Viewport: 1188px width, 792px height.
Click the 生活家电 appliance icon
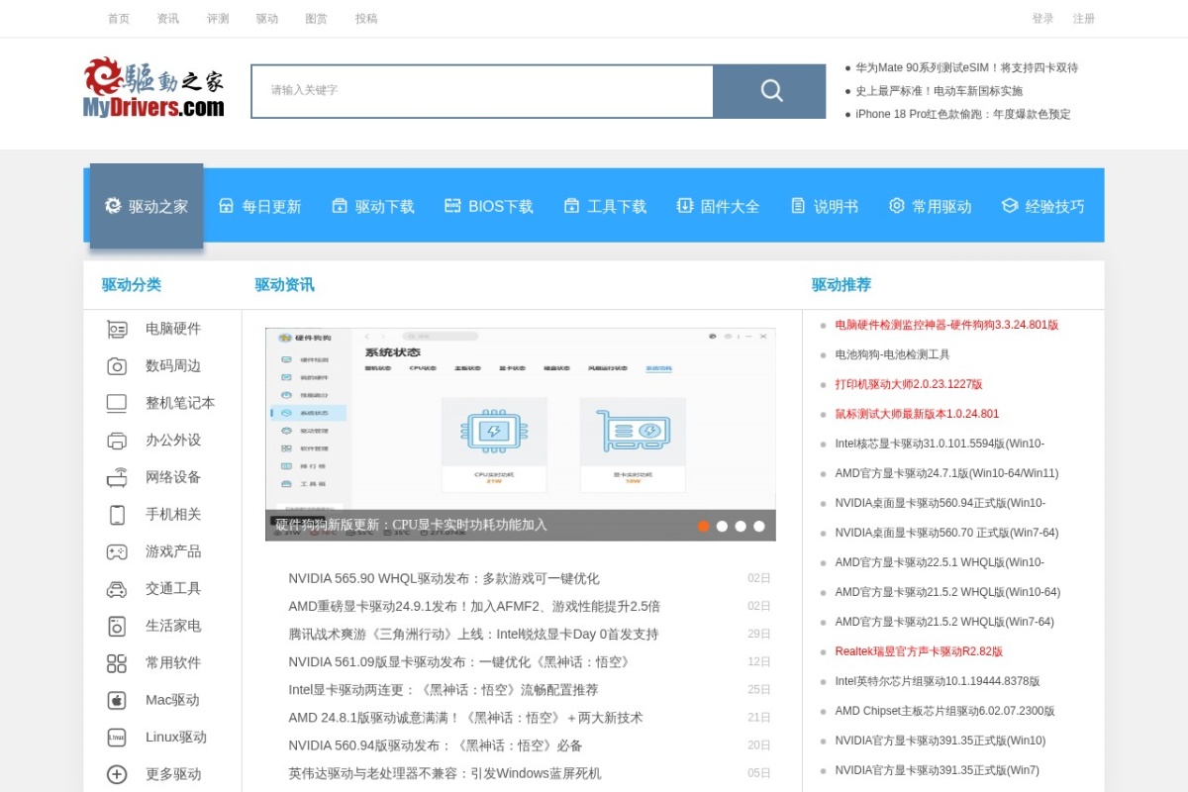117,626
